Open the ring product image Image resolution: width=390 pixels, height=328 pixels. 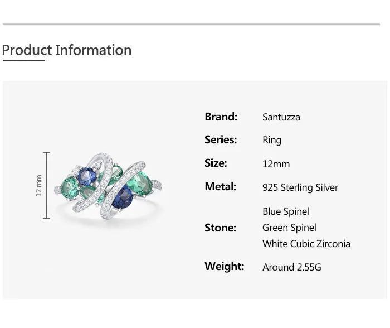pyautogui.click(x=108, y=186)
